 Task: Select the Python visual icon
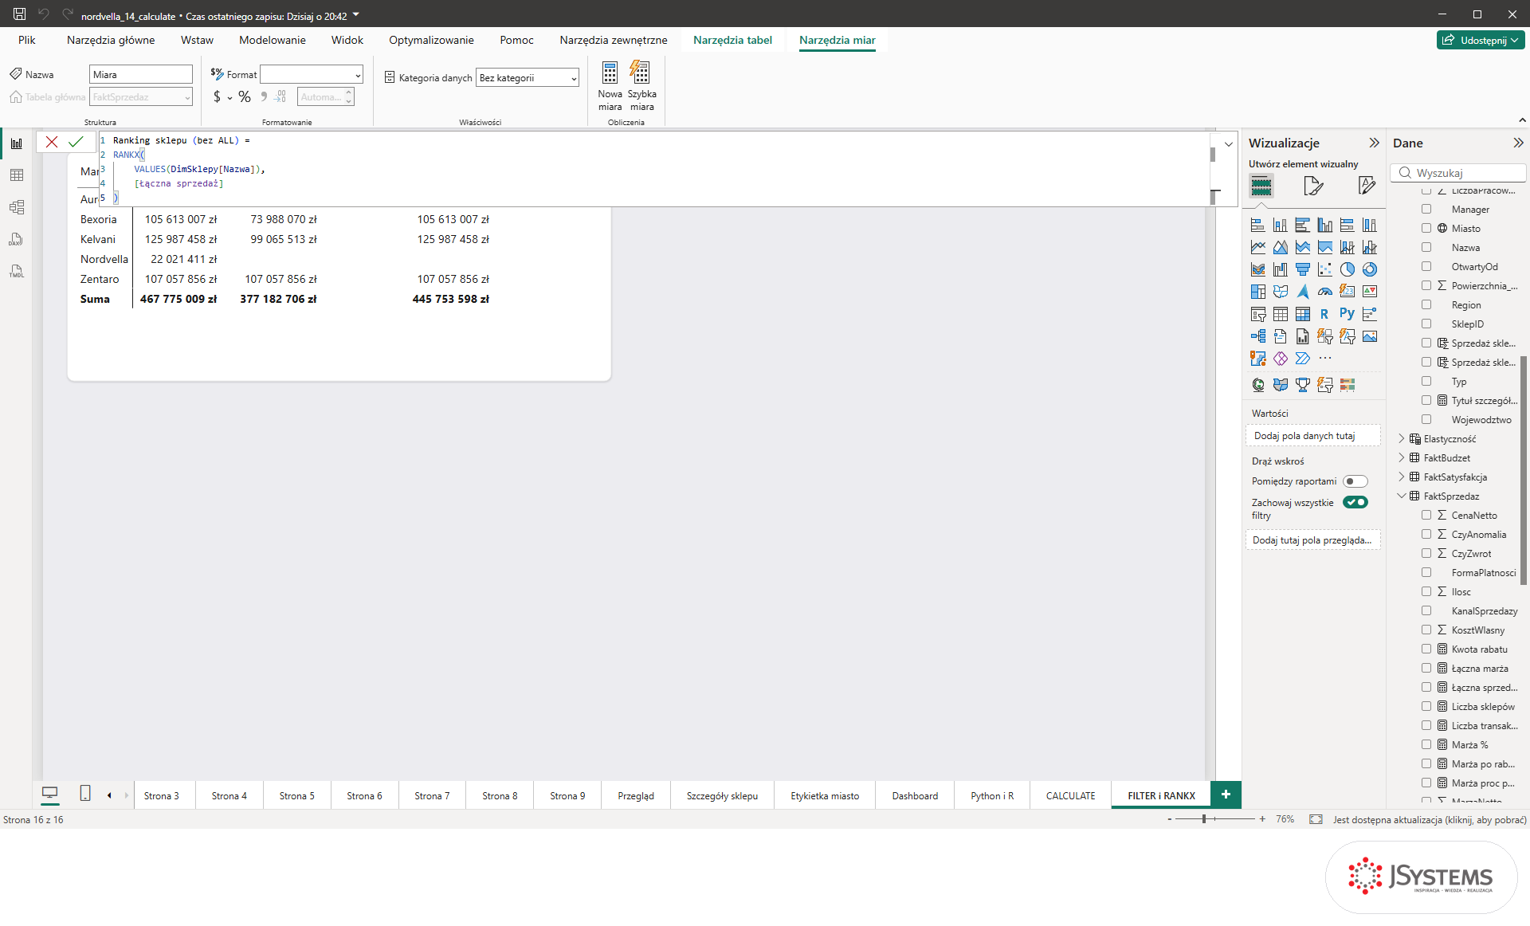coord(1347,314)
